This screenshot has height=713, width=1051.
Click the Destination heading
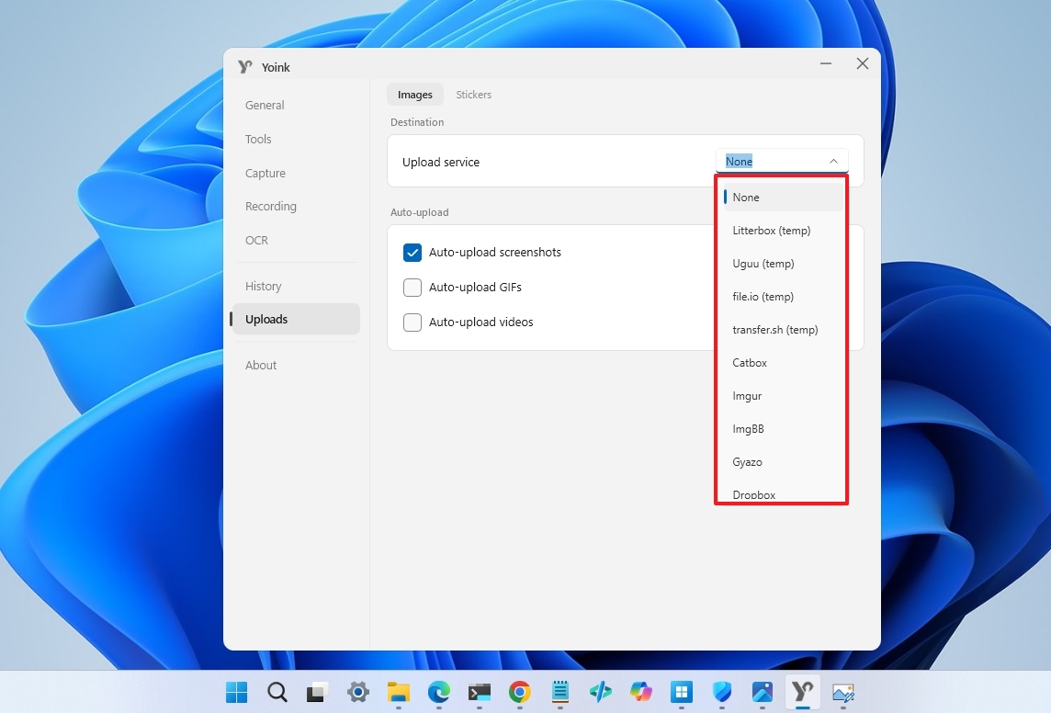[x=417, y=122]
